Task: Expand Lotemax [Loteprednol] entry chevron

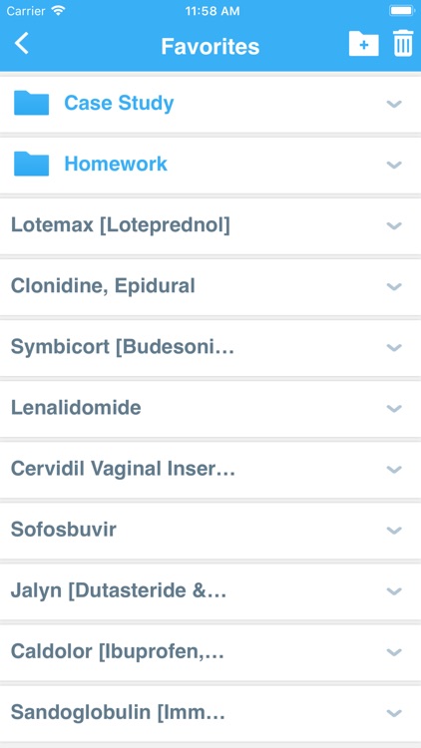Action: [394, 225]
